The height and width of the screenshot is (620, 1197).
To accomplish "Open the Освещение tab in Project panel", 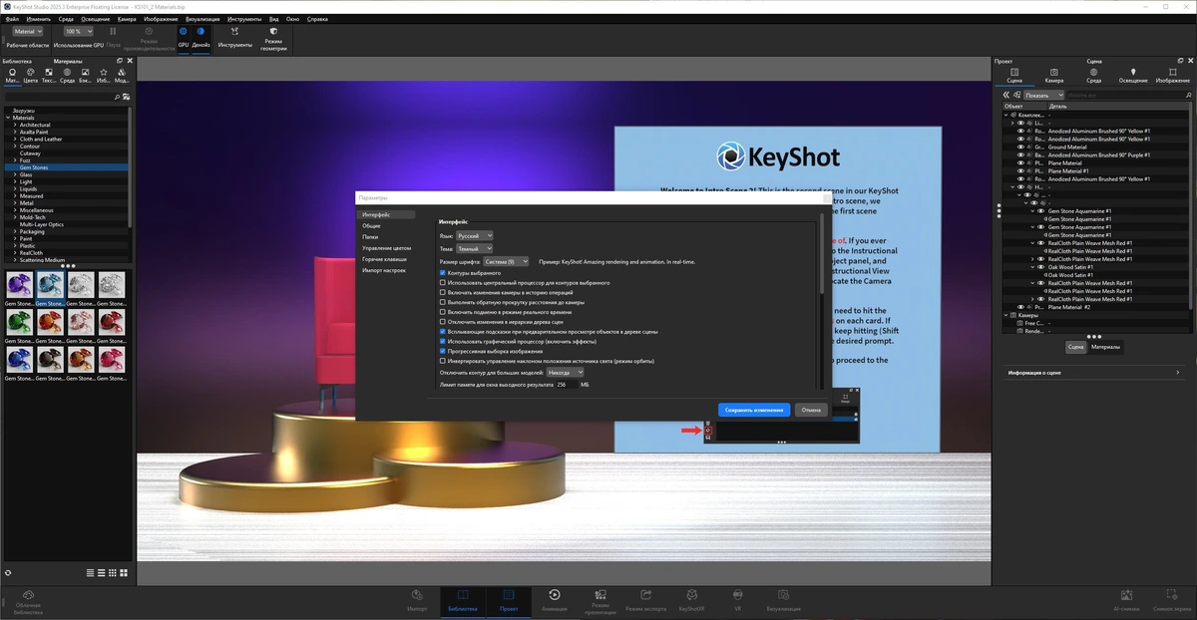I will click(1133, 76).
